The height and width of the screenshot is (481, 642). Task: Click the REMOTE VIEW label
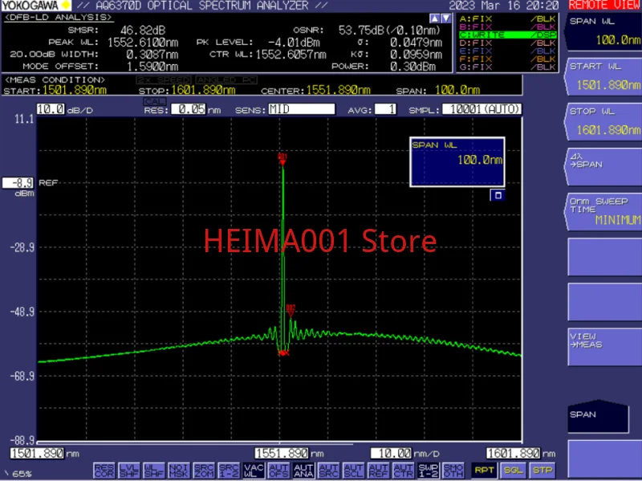coord(605,6)
